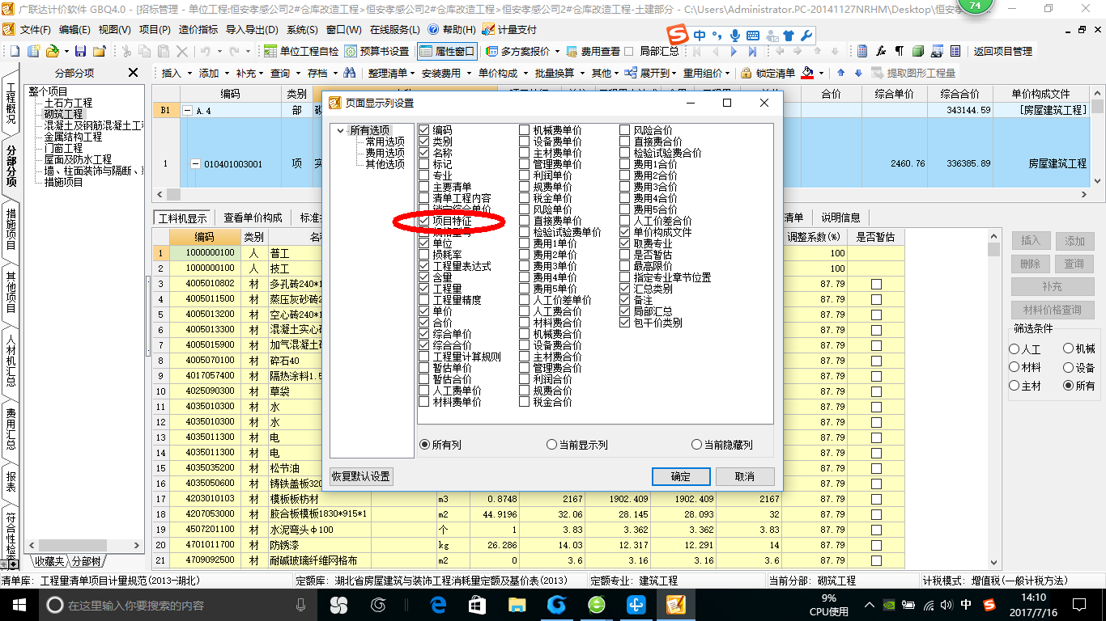Click the calculator icon in toolbar
The width and height of the screenshot is (1106, 621).
[x=862, y=51]
